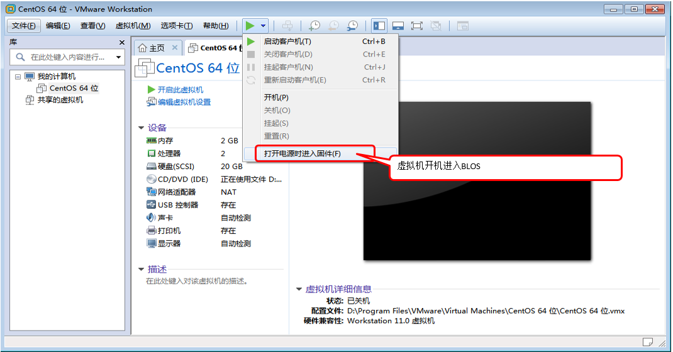
Task: Click the revert to snapshot toolbar icon
Action: [x=333, y=26]
